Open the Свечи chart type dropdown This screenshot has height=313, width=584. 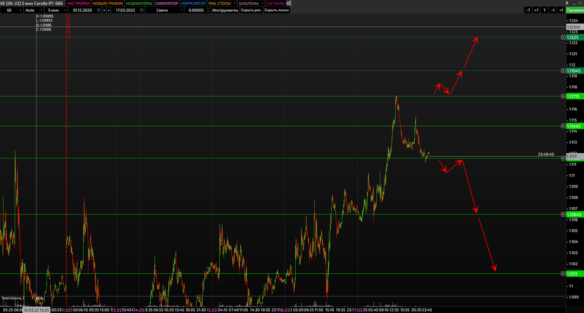165,10
